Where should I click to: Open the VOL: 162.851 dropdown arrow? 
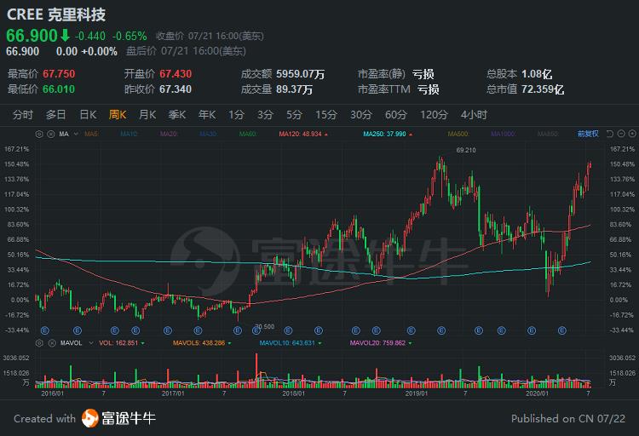point(142,343)
